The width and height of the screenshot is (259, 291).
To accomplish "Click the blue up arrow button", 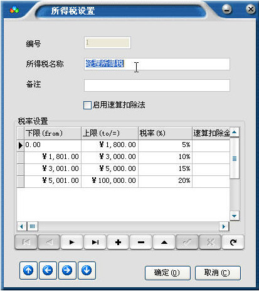I will click(28, 270).
